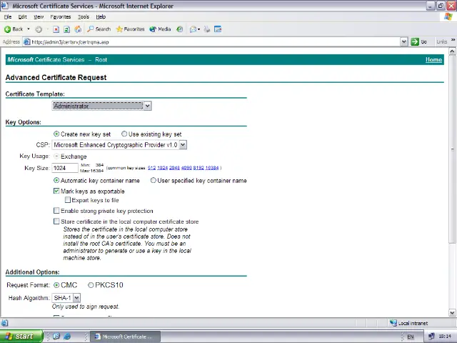Image resolution: width=457 pixels, height=343 pixels.
Task: Set key size via 512 link
Action: tap(151, 168)
